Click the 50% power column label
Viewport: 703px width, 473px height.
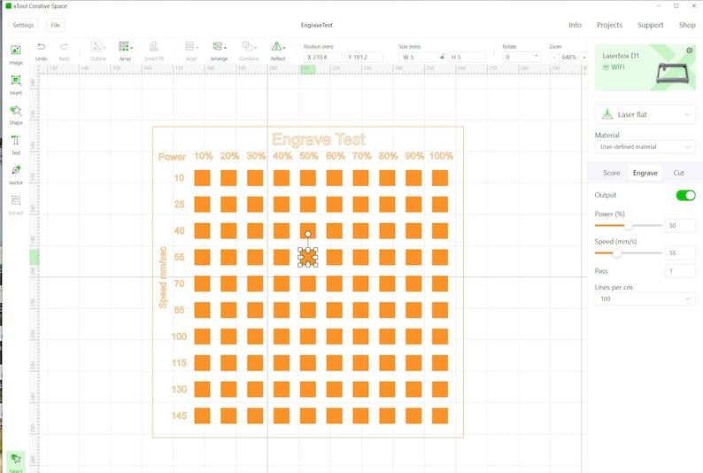(309, 156)
